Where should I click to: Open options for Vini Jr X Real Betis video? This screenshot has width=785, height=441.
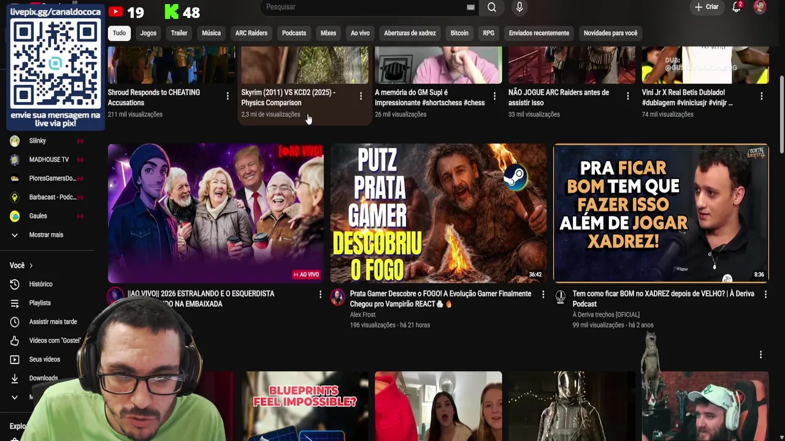761,96
